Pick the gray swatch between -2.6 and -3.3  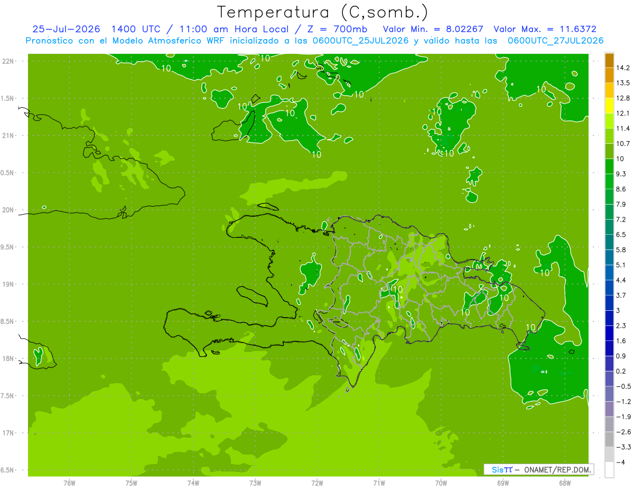[x=609, y=439]
